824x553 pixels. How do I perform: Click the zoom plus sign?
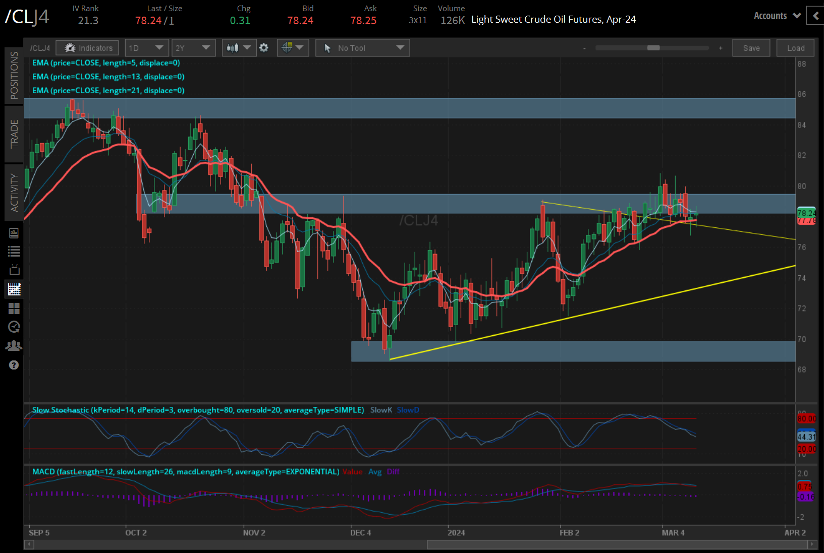tap(721, 48)
